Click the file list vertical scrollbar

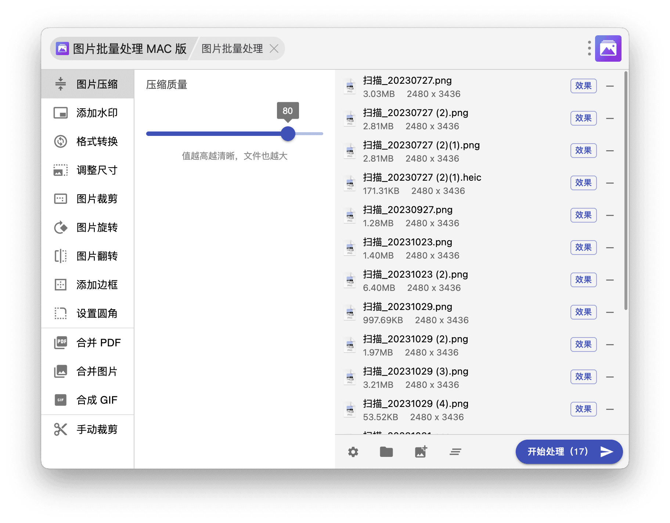point(626,191)
